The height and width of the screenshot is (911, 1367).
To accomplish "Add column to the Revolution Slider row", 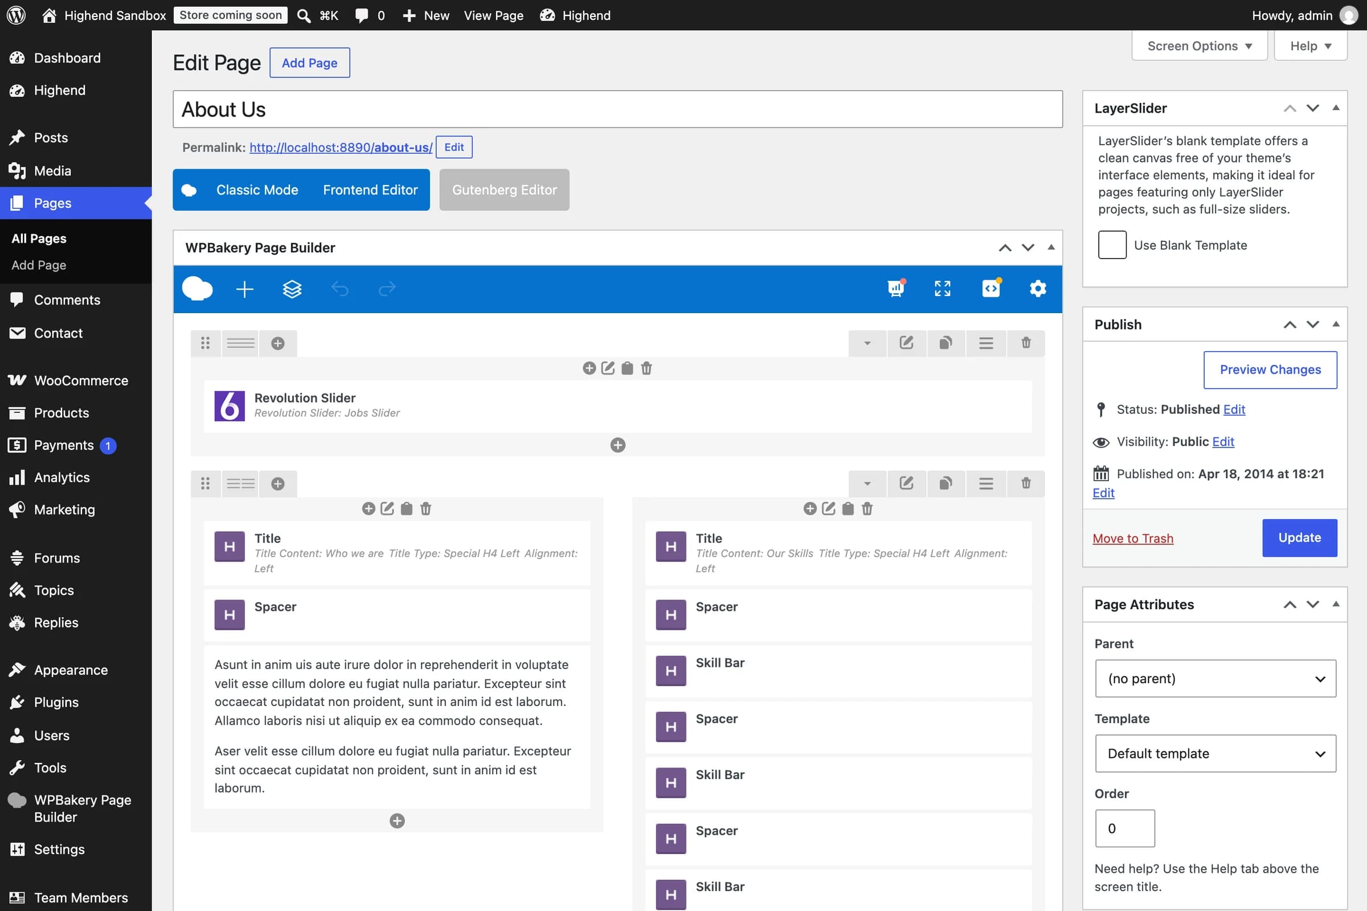I will [x=278, y=343].
